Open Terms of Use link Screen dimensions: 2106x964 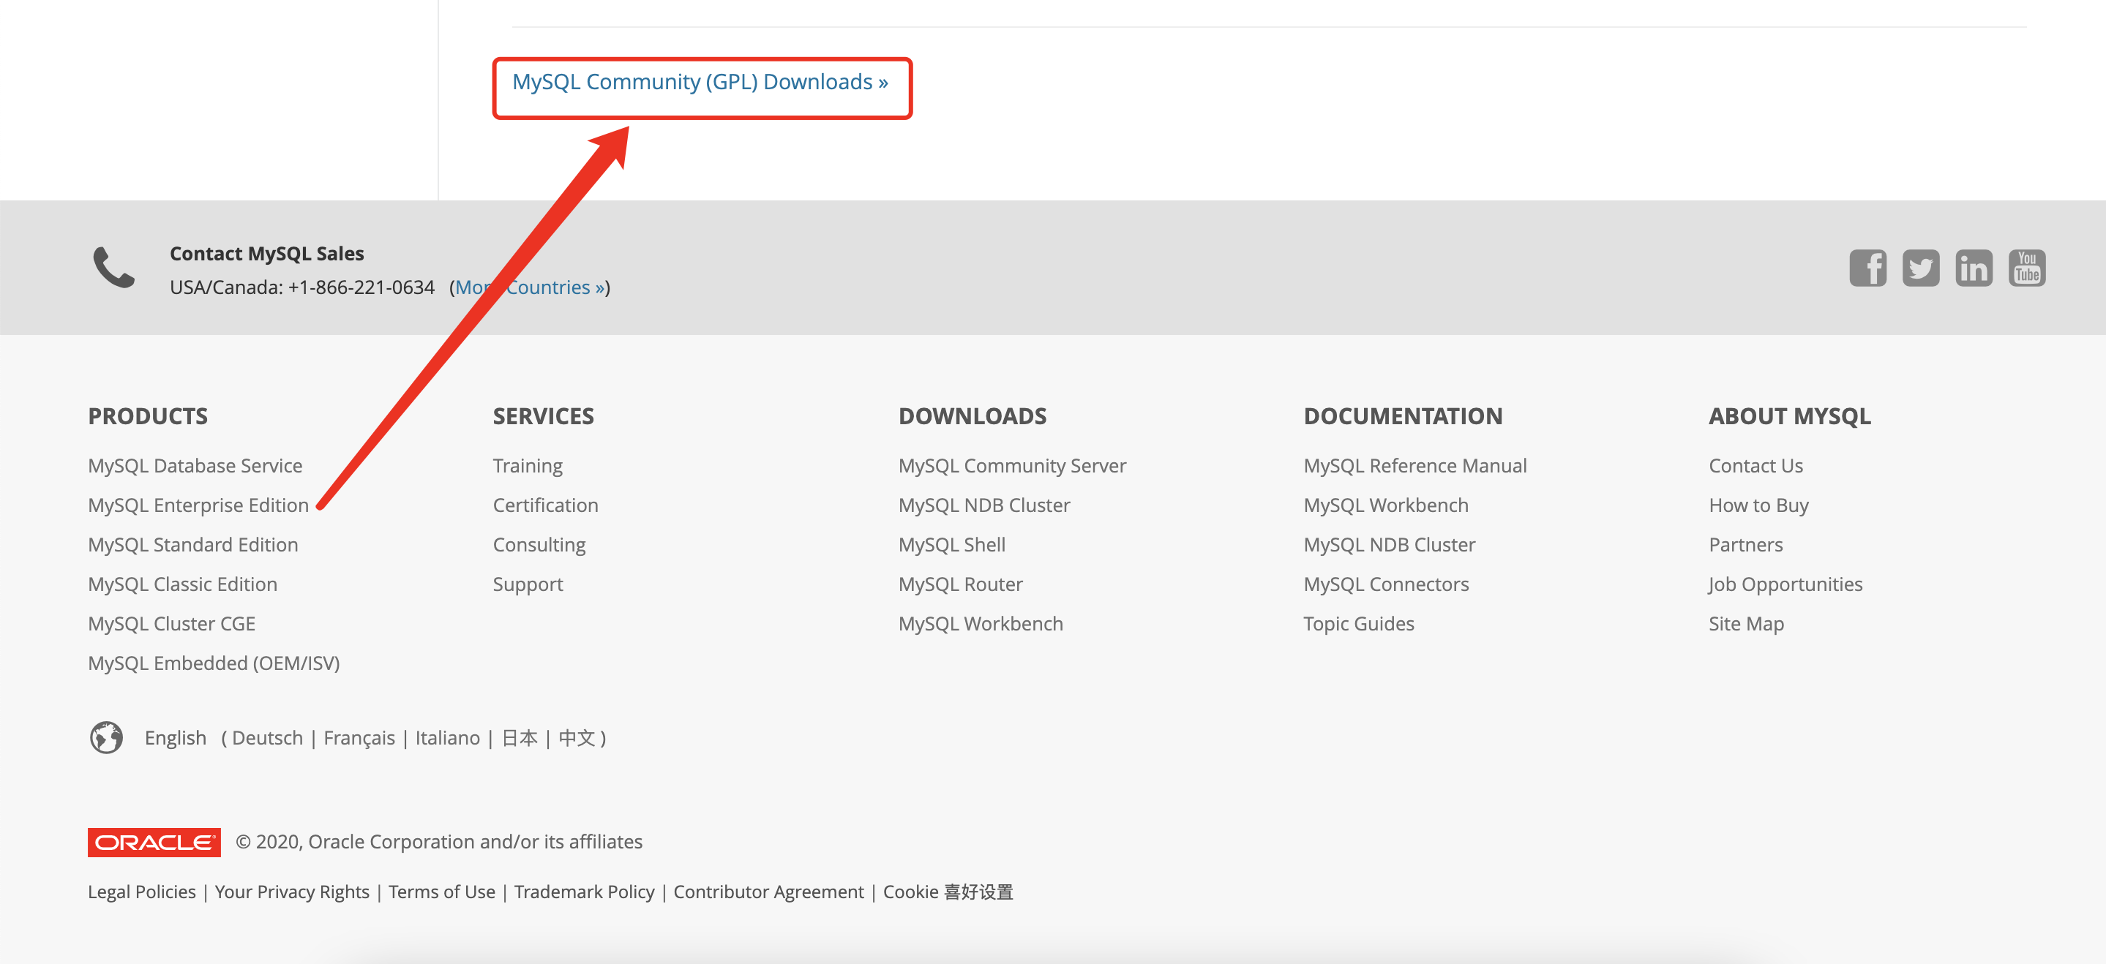441,892
